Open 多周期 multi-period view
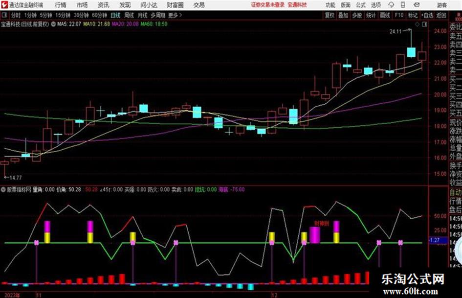 157,15
